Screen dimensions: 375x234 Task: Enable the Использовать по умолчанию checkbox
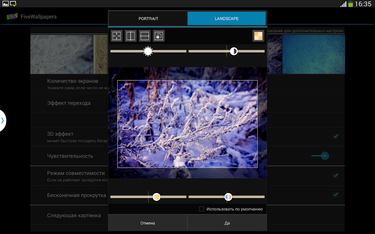202,209
